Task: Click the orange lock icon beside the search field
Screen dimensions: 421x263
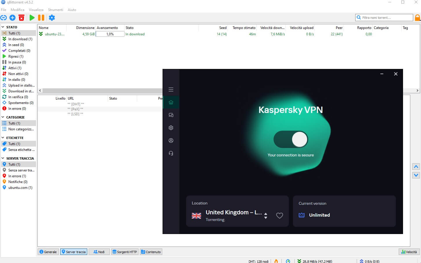Action: pos(418,18)
